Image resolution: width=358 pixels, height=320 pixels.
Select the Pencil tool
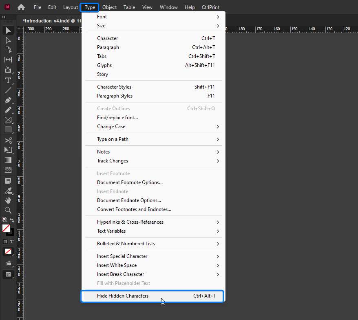8,110
